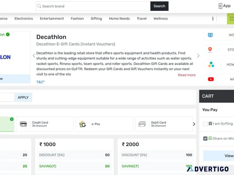This screenshot has width=234, height=175.
Task: Select the e-Pay payment option
Action: tap(104, 124)
